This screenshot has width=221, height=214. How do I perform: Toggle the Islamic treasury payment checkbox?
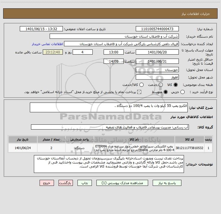(139, 92)
